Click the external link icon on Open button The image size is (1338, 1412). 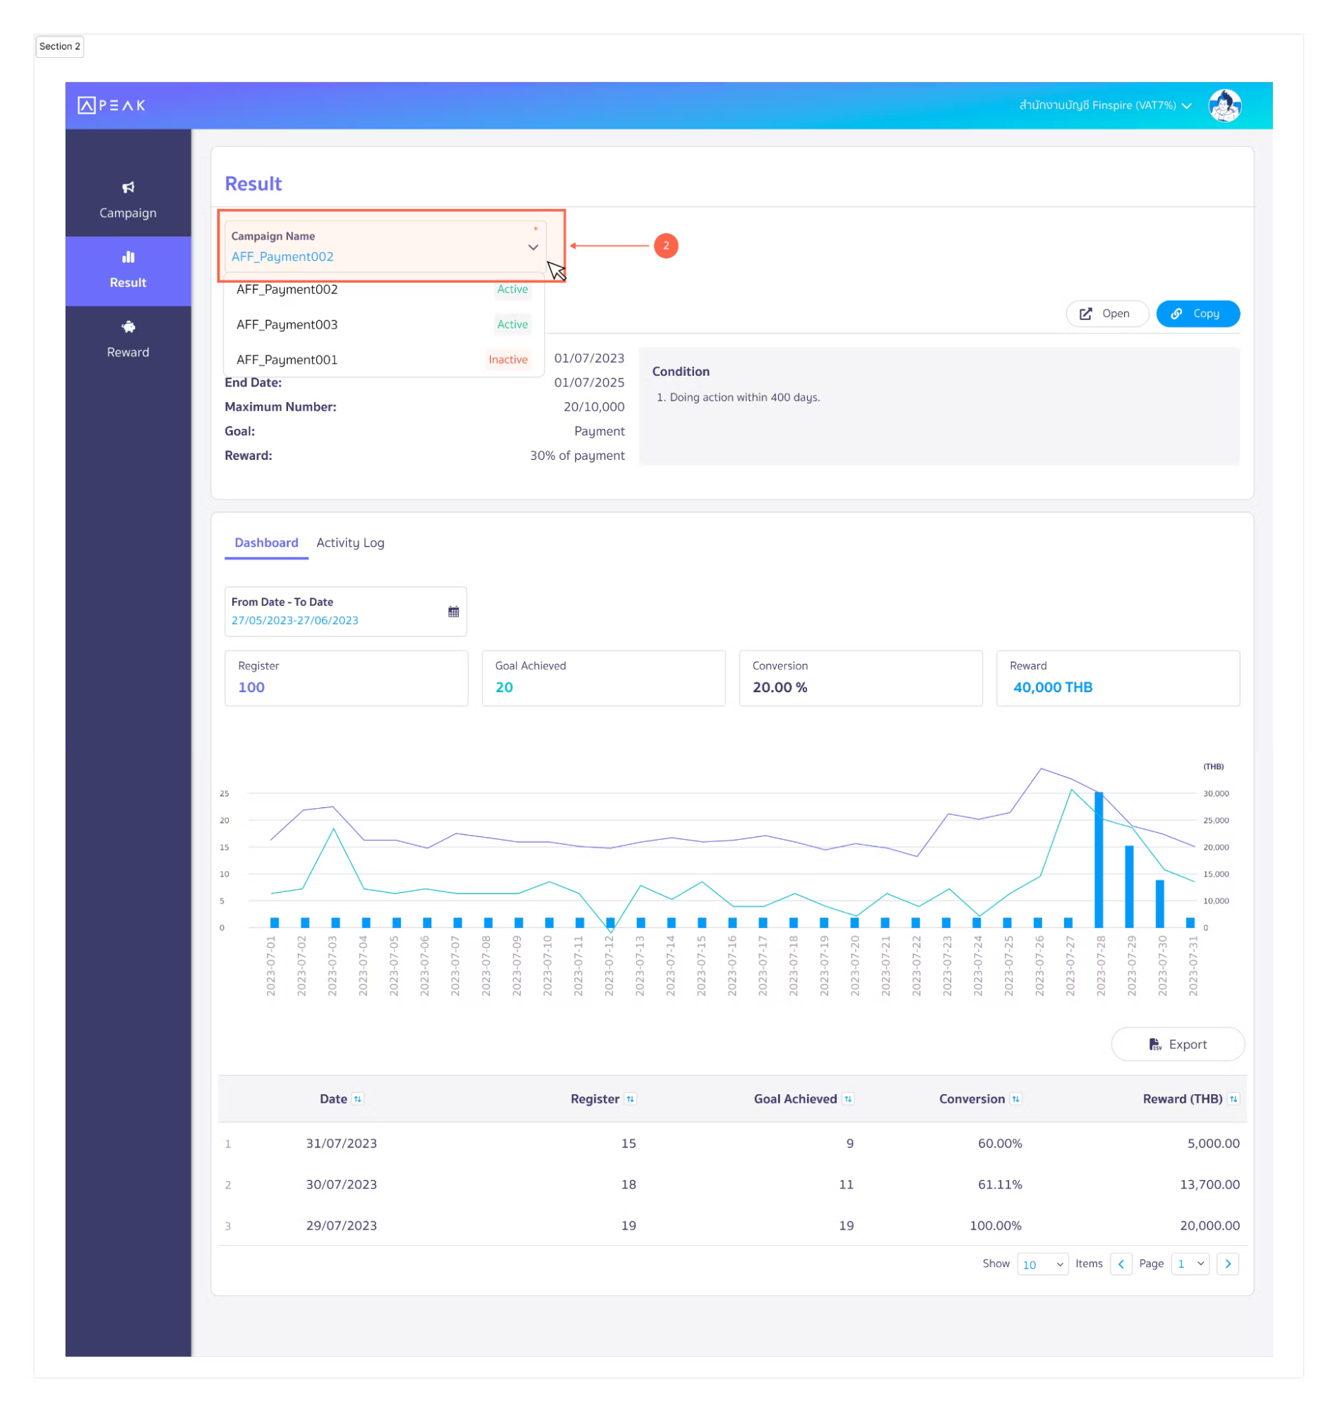pyautogui.click(x=1085, y=314)
